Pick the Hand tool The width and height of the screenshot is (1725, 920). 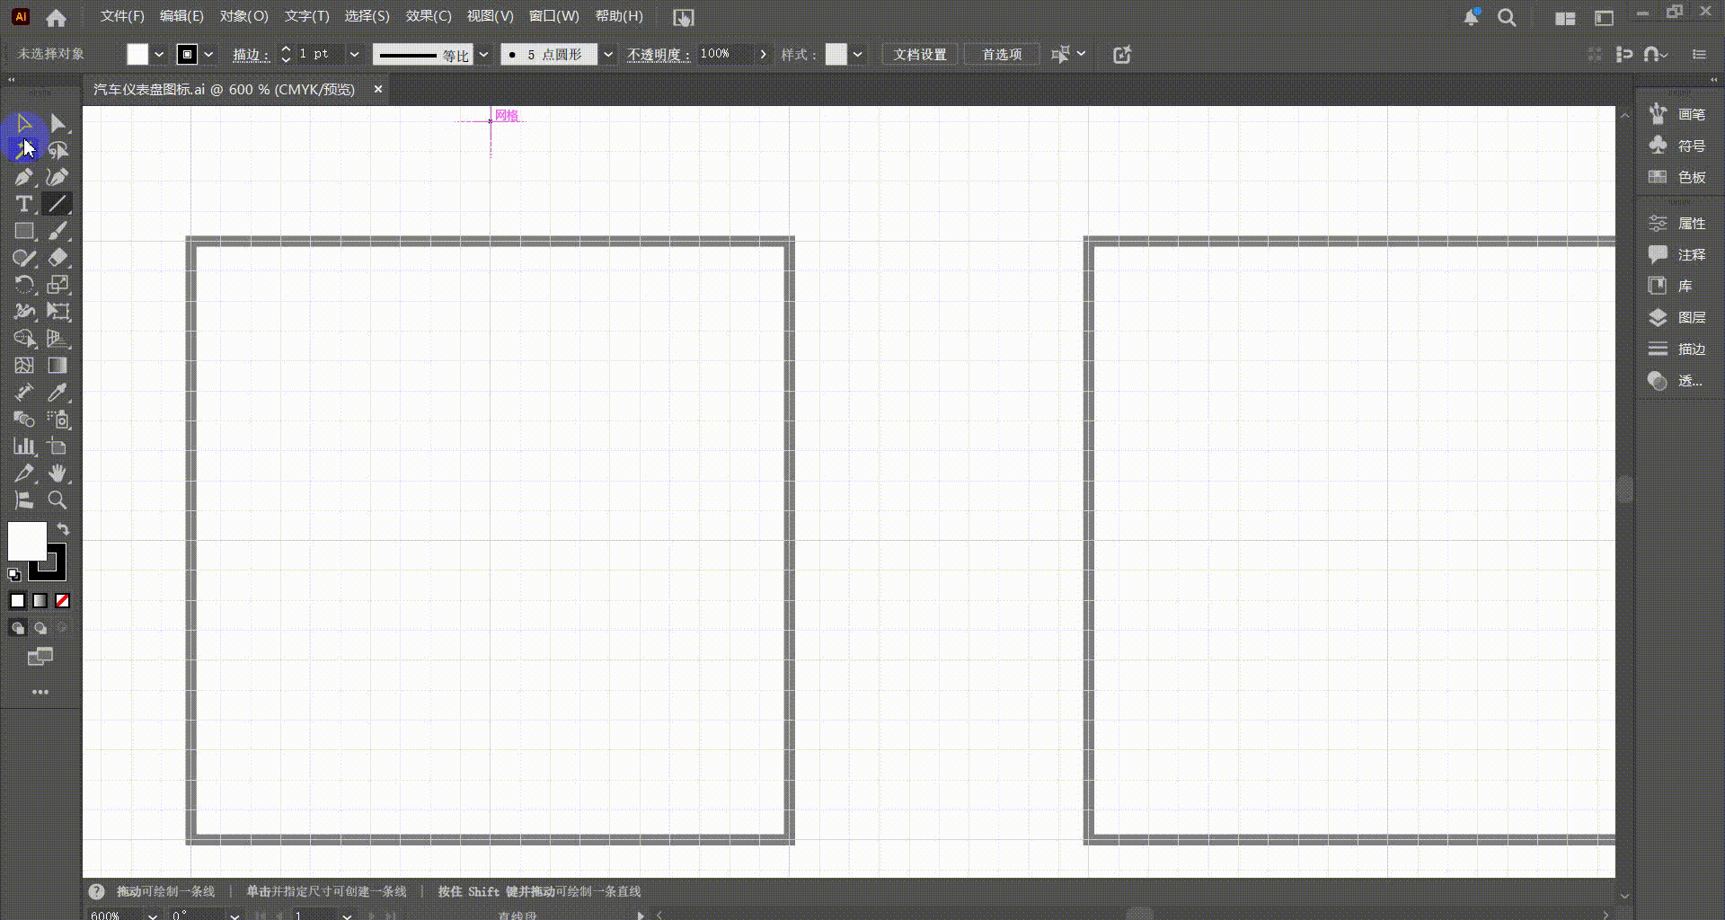[57, 473]
